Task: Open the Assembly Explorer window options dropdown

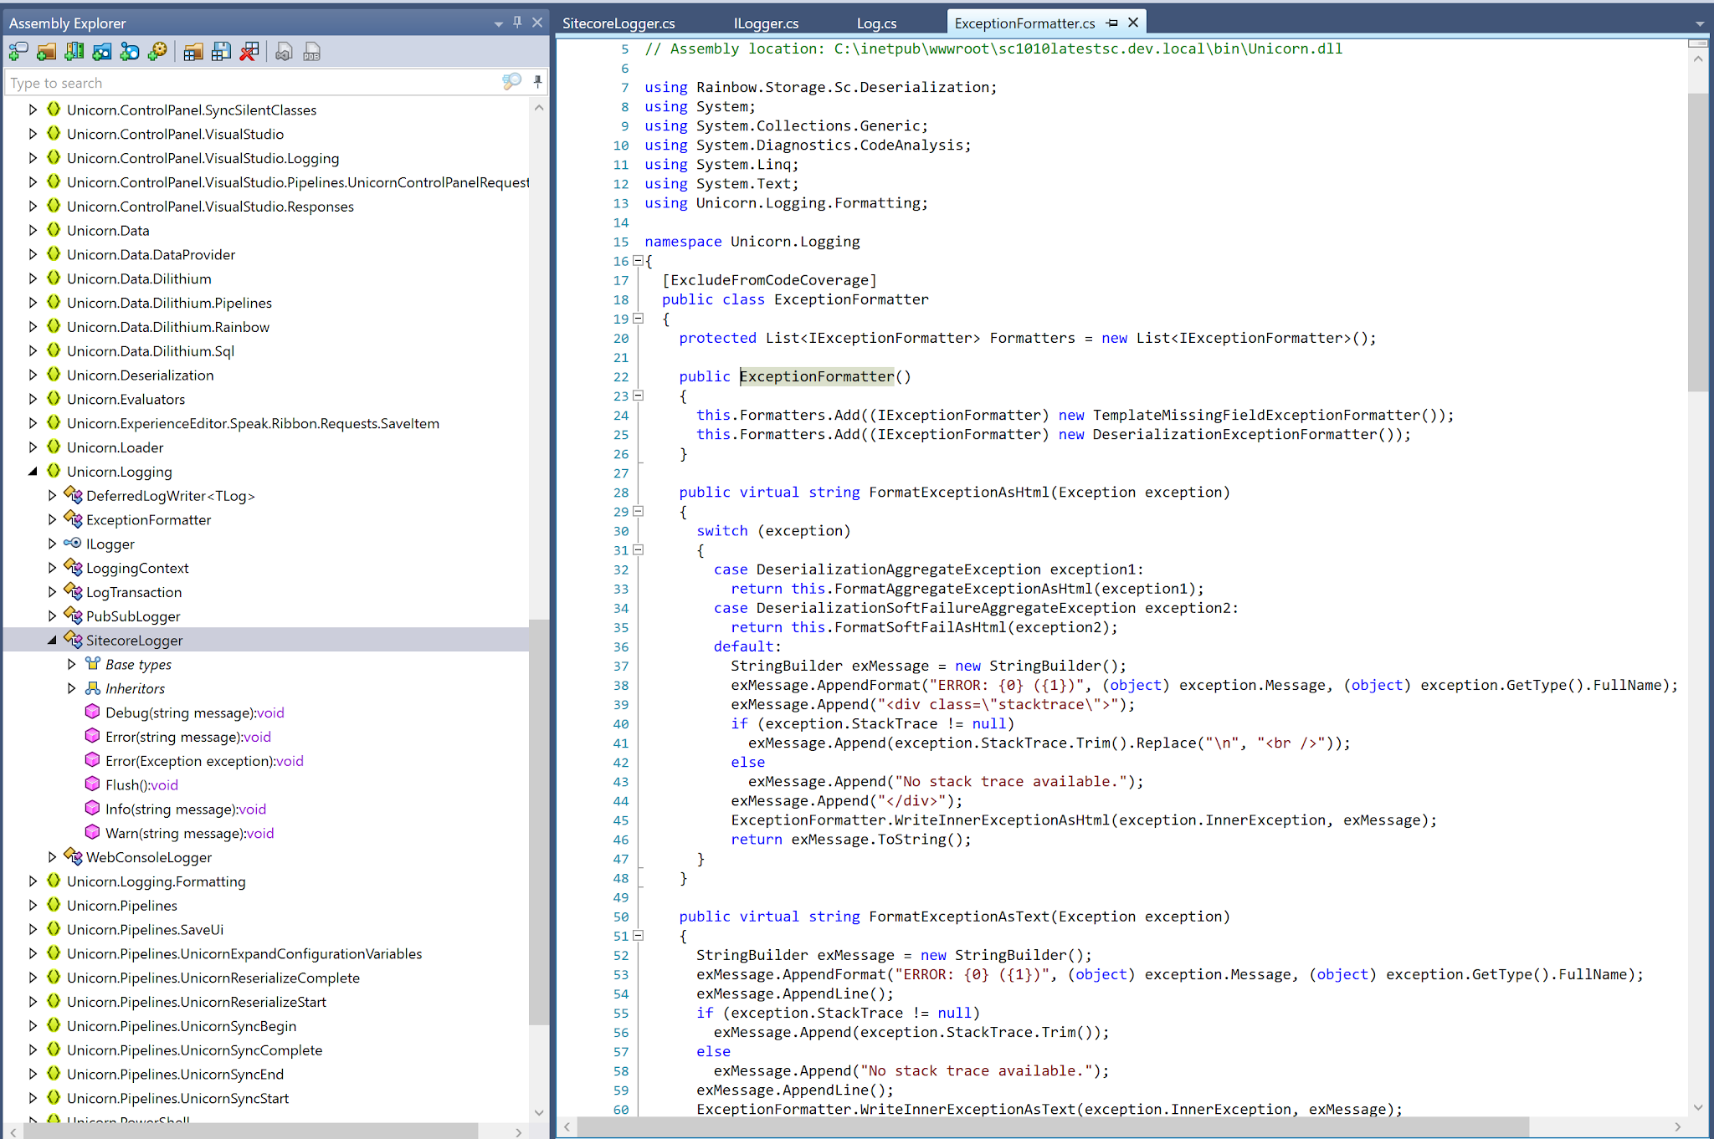Action: tap(499, 23)
